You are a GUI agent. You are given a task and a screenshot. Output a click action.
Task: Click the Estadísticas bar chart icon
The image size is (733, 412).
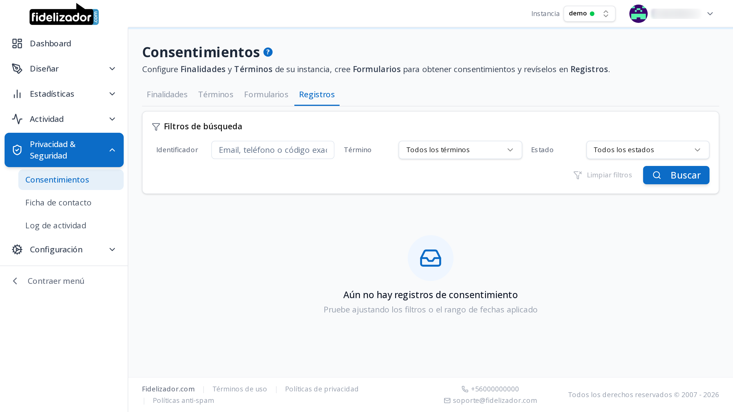[17, 94]
